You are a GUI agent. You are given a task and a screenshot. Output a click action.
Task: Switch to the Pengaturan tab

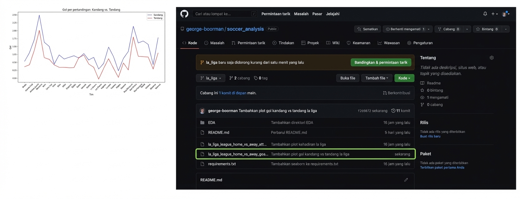click(x=420, y=43)
